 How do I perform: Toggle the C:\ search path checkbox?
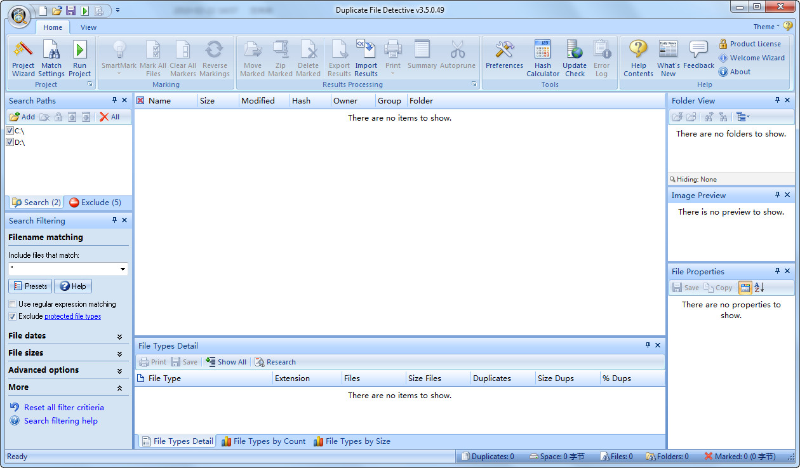click(10, 131)
